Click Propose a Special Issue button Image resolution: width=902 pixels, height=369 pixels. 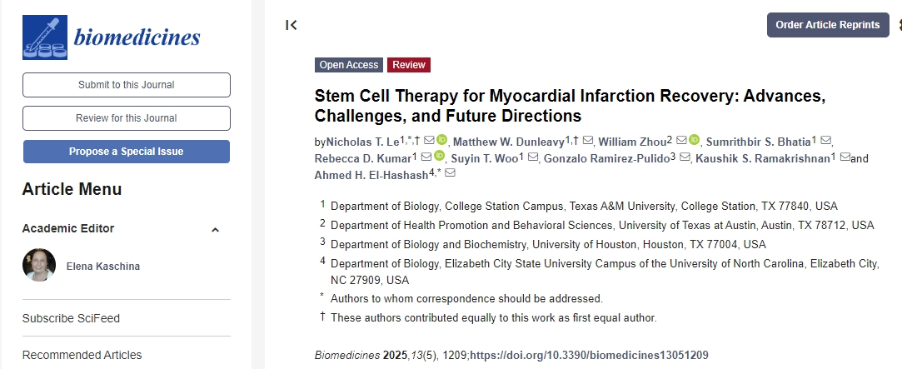(x=126, y=152)
